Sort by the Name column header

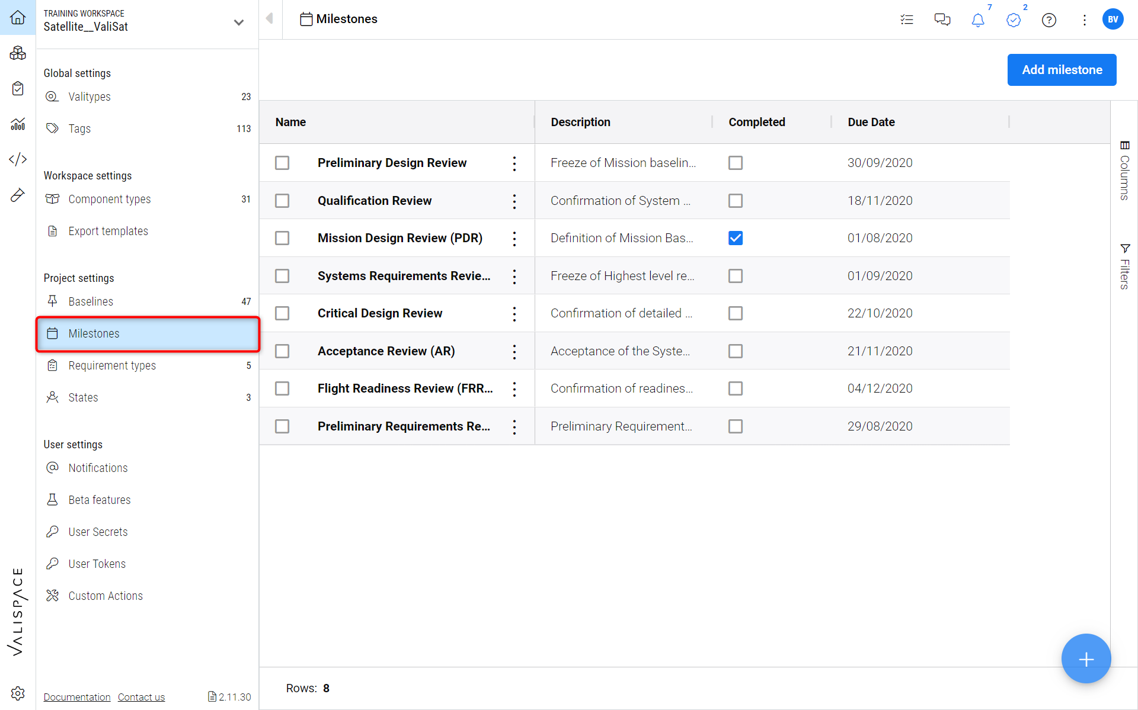tap(290, 122)
